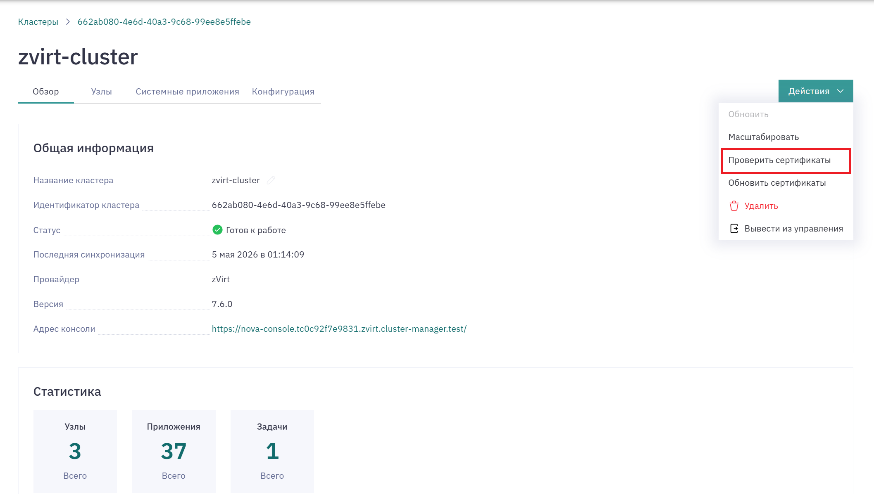Choose Обновить сертификаты menu item

point(786,183)
